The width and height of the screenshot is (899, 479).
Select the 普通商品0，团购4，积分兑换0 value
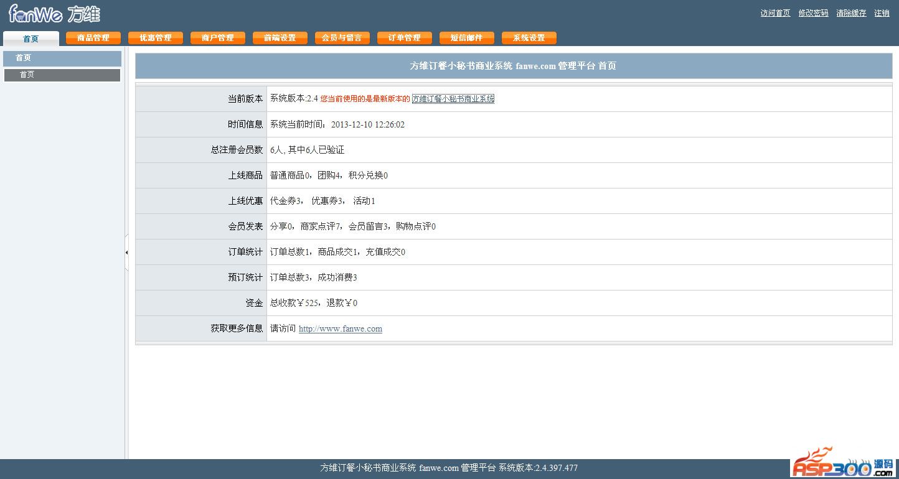pyautogui.click(x=329, y=175)
